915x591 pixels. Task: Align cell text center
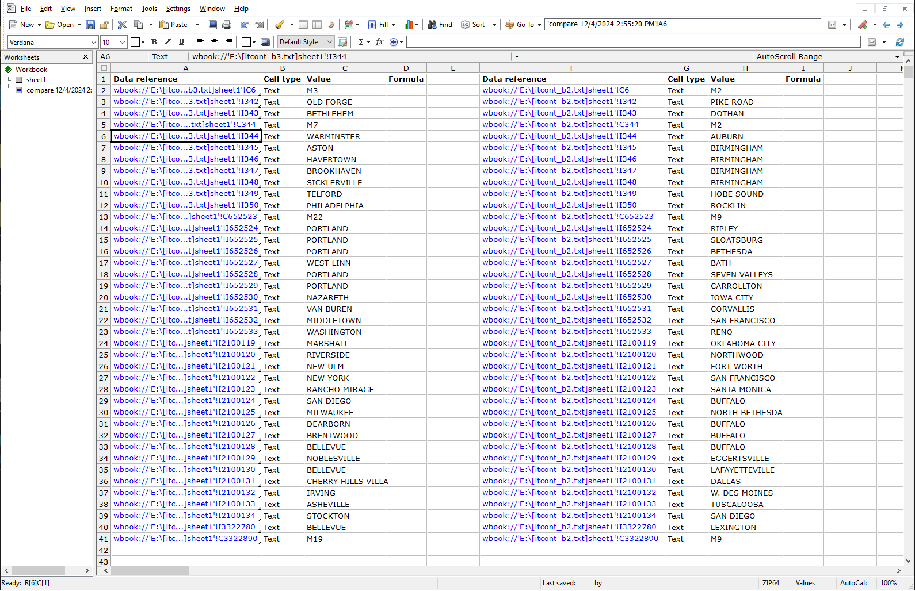point(215,42)
